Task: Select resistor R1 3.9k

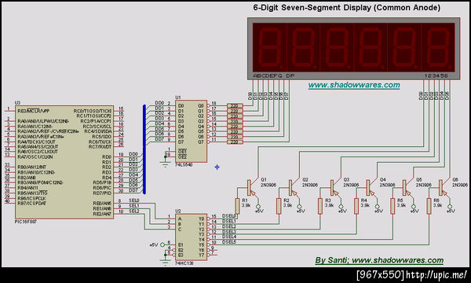Action: click(237, 206)
